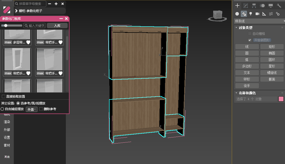The height and width of the screenshot is (164, 285).
Task: Open the Create tab plus icon
Action: [x=237, y=6]
